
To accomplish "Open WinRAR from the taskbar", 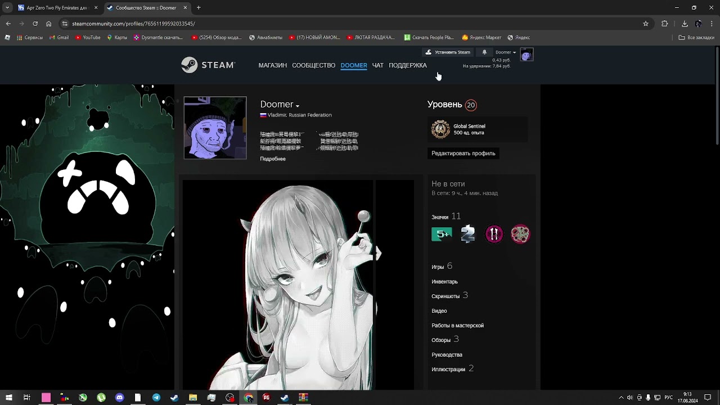I will [x=303, y=398].
